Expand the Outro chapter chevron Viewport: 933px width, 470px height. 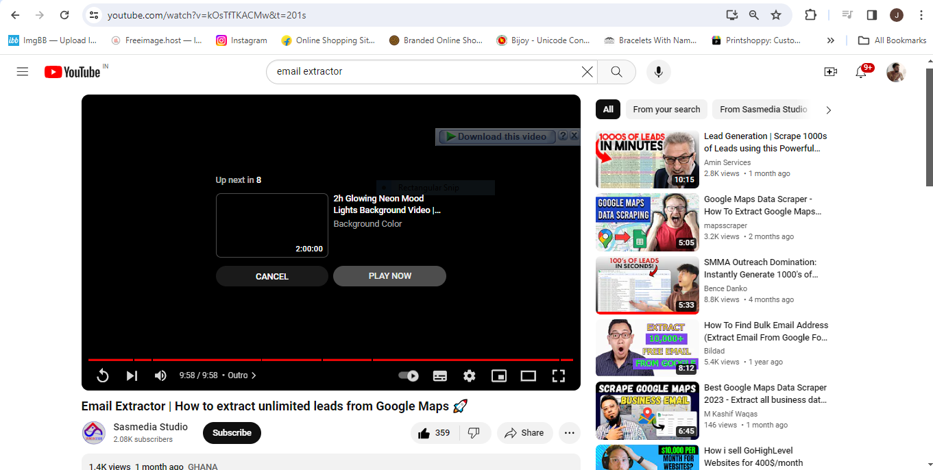click(254, 375)
